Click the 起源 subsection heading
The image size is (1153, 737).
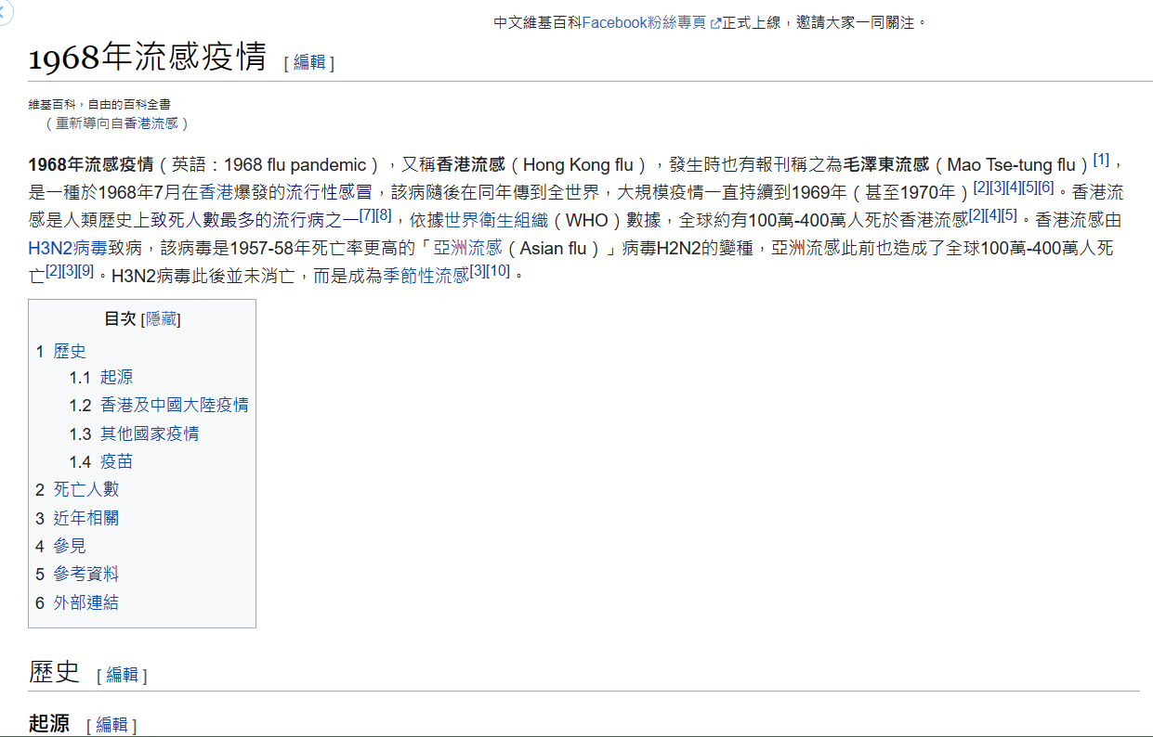49,724
